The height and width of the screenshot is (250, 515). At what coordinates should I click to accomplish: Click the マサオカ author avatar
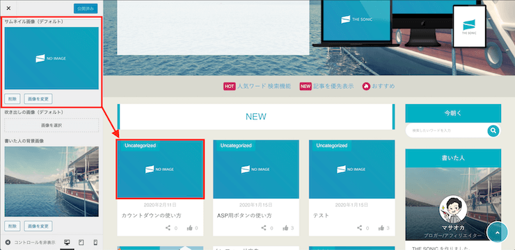coord(453,210)
